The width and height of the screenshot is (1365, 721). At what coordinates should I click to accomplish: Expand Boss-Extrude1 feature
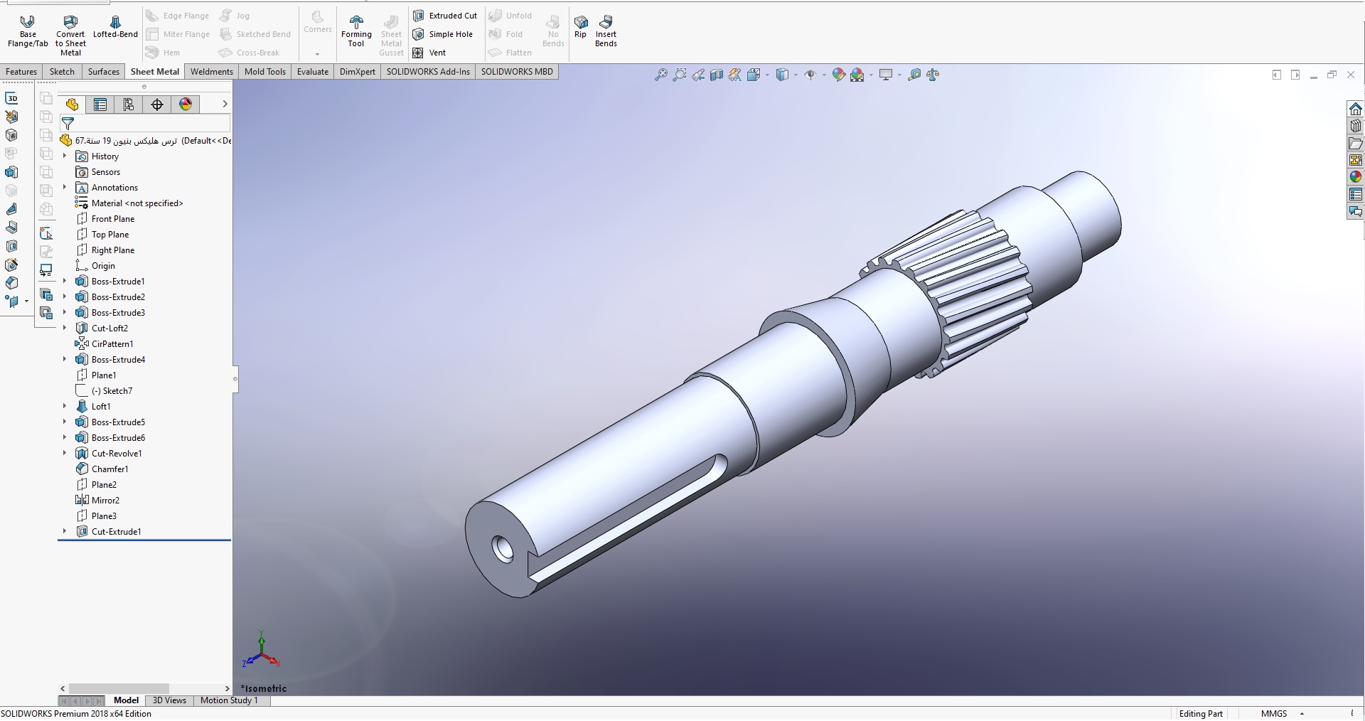[x=65, y=281]
